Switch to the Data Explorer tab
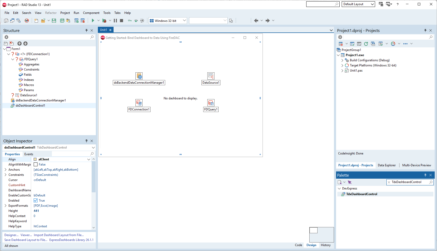The width and height of the screenshot is (437, 251). coord(387,165)
